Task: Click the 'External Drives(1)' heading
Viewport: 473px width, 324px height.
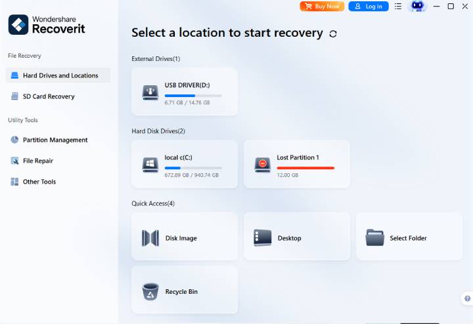Action: [156, 59]
